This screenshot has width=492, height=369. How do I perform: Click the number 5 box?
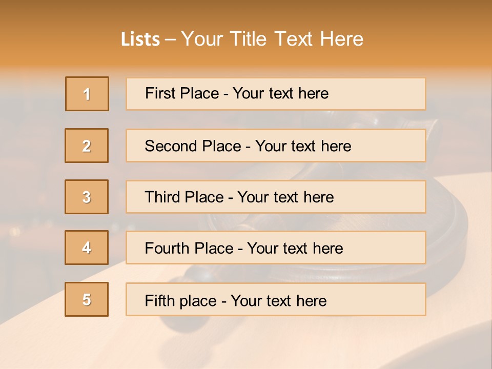pos(87,299)
